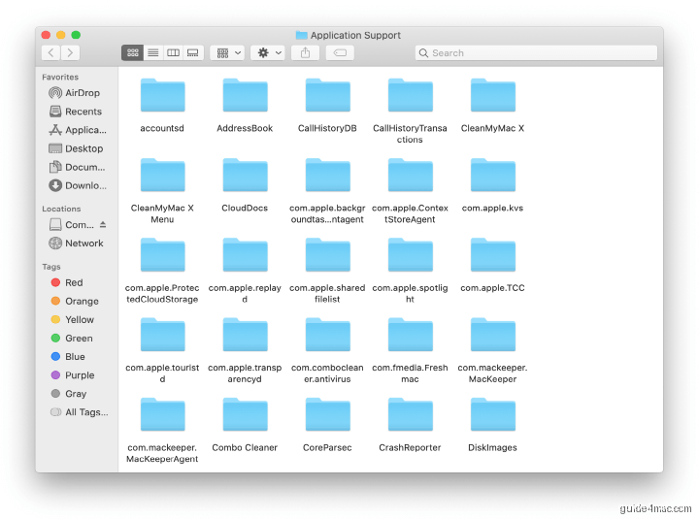Select the com.apple.kvs folder
699x519 pixels.
pyautogui.click(x=492, y=175)
